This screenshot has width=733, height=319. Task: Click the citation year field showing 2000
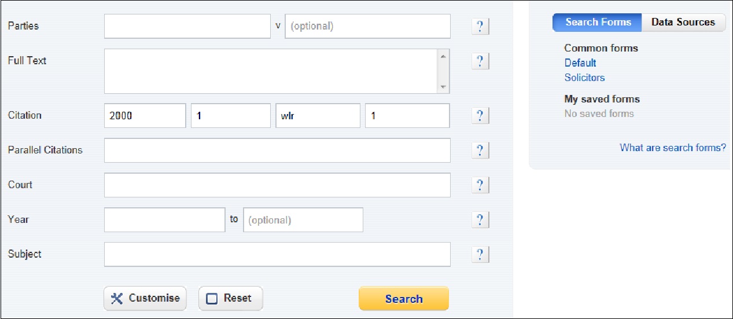(145, 116)
